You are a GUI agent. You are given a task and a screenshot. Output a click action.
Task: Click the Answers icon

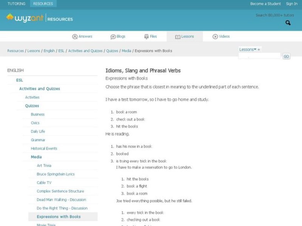tap(75, 37)
